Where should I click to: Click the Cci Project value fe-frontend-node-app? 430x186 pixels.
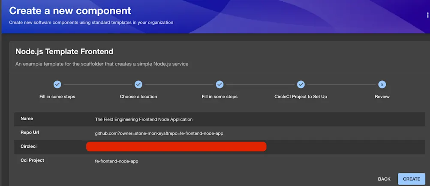click(117, 161)
